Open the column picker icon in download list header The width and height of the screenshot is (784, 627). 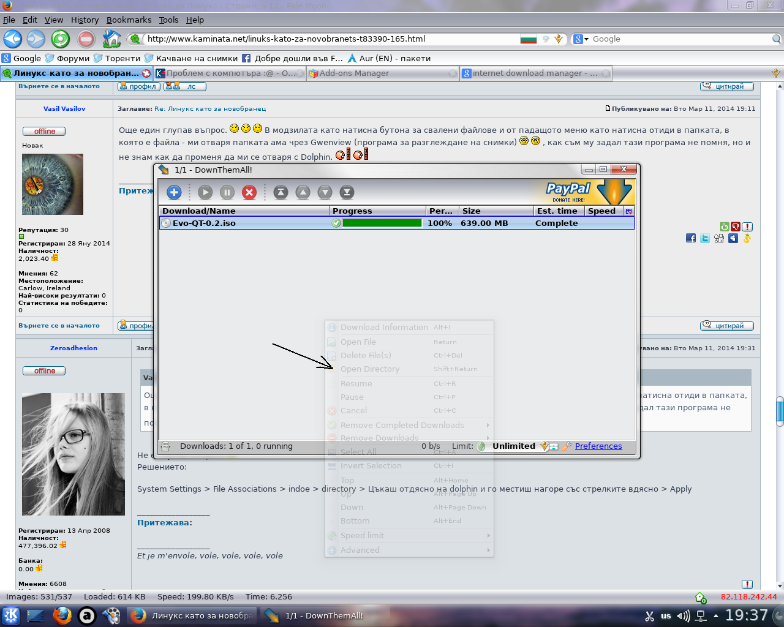[628, 211]
